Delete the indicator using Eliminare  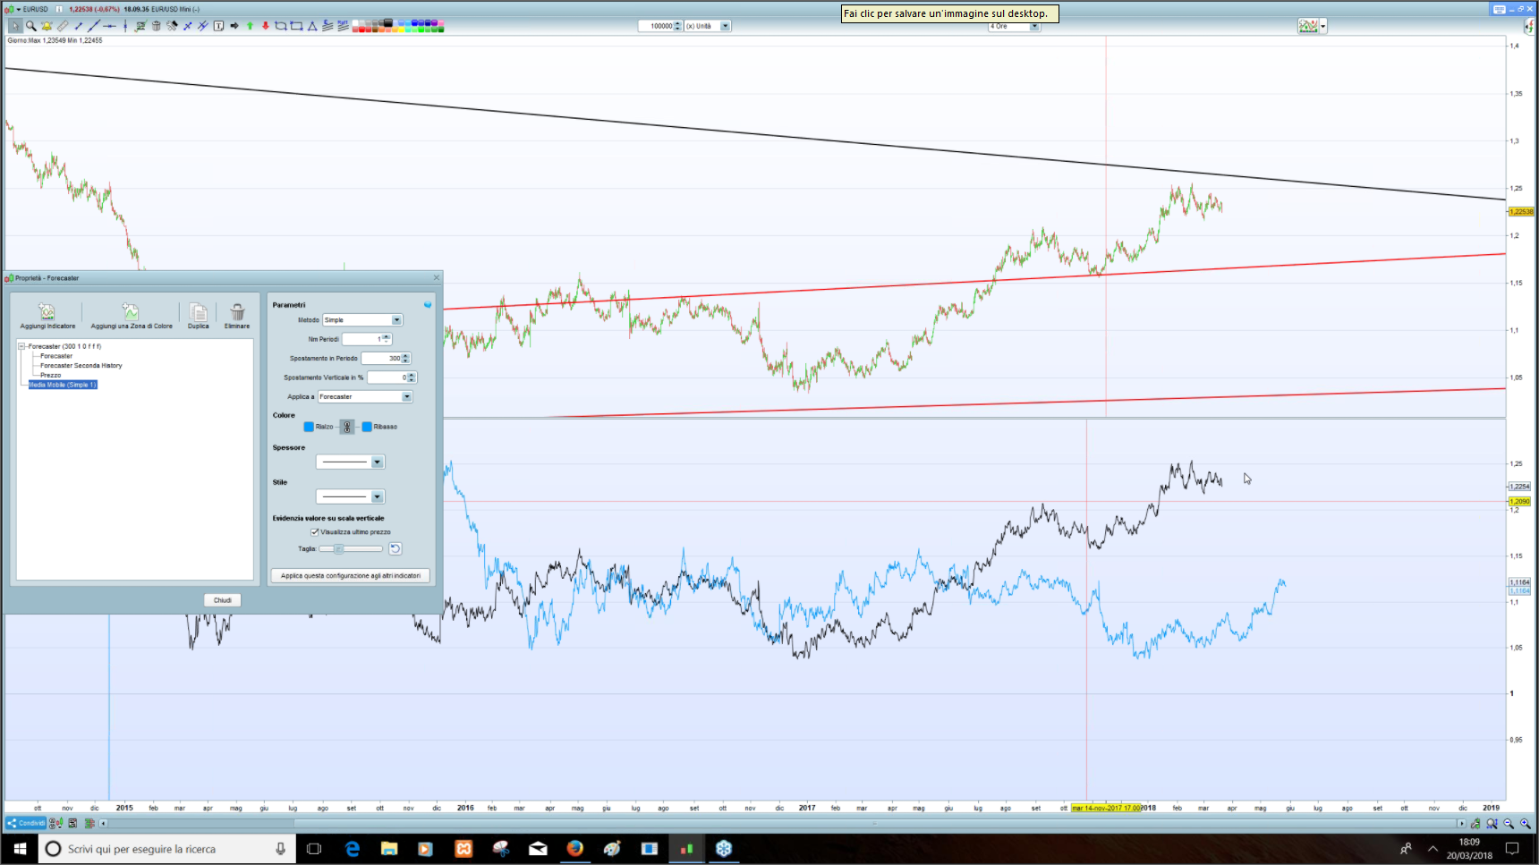pyautogui.click(x=237, y=315)
